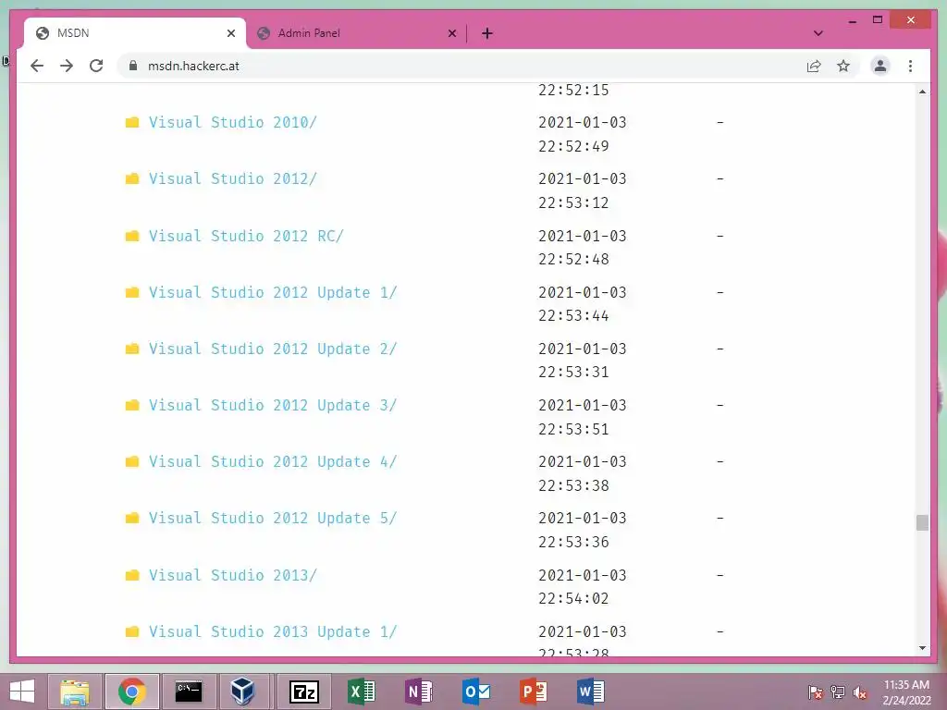
Task: Launch VirtualBox from the taskbar
Action: pos(242,692)
